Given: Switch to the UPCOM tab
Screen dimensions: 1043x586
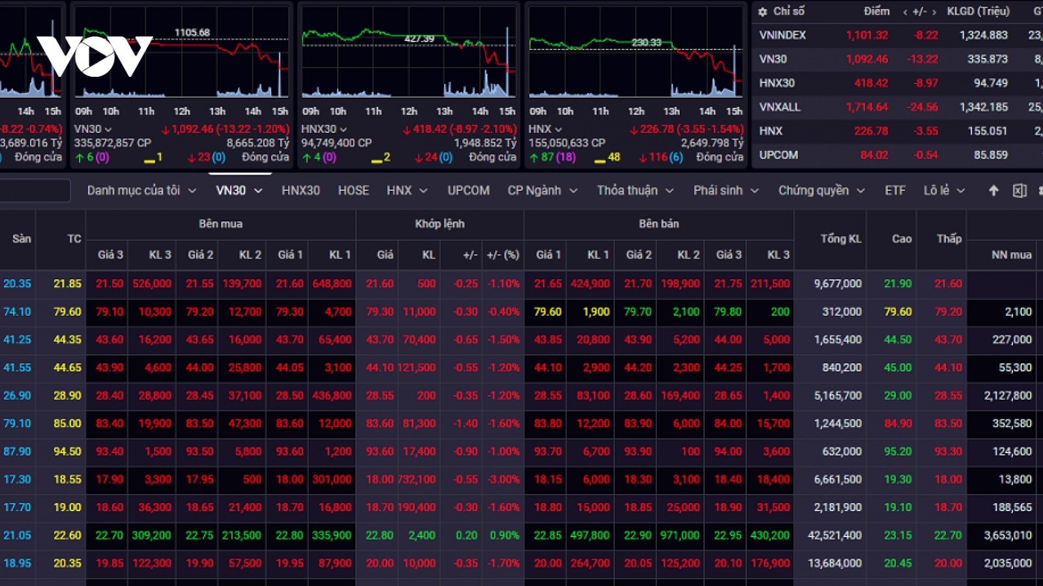Looking at the screenshot, I should pyautogui.click(x=468, y=190).
